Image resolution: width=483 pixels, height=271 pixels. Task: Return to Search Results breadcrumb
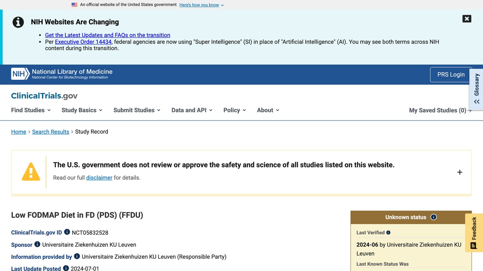click(x=51, y=132)
